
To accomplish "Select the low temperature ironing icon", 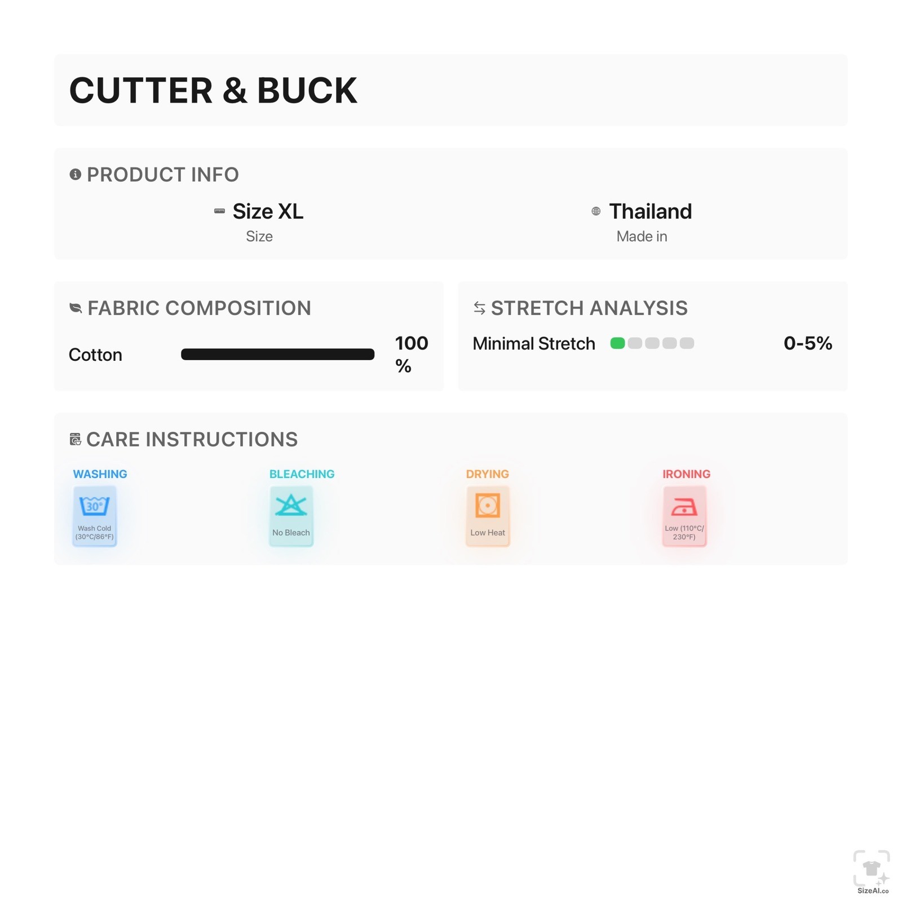I will [684, 507].
